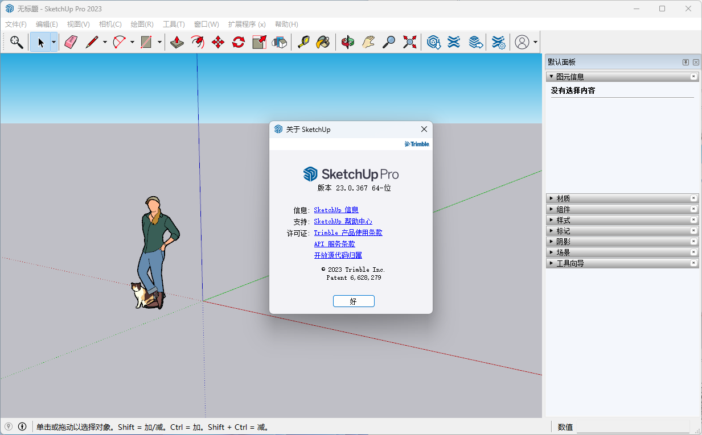This screenshot has height=435, width=702.
Task: Open the 3D Warehouse icon
Action: tap(434, 42)
